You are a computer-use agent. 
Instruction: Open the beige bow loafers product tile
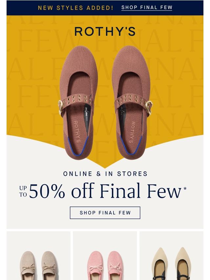click(x=38, y=256)
